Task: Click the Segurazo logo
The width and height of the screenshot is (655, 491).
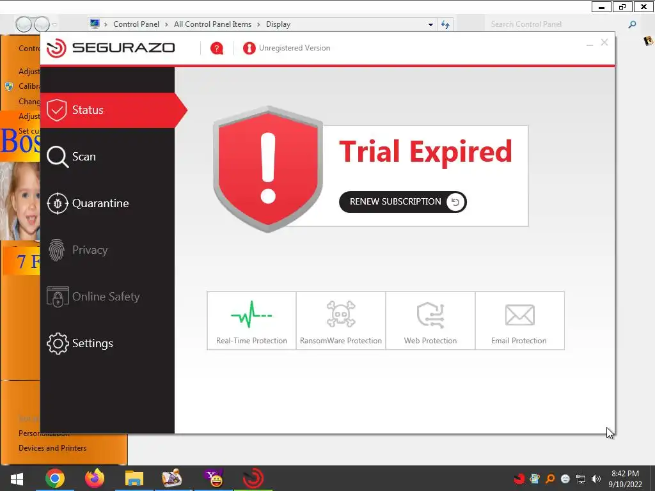Action: pos(111,48)
